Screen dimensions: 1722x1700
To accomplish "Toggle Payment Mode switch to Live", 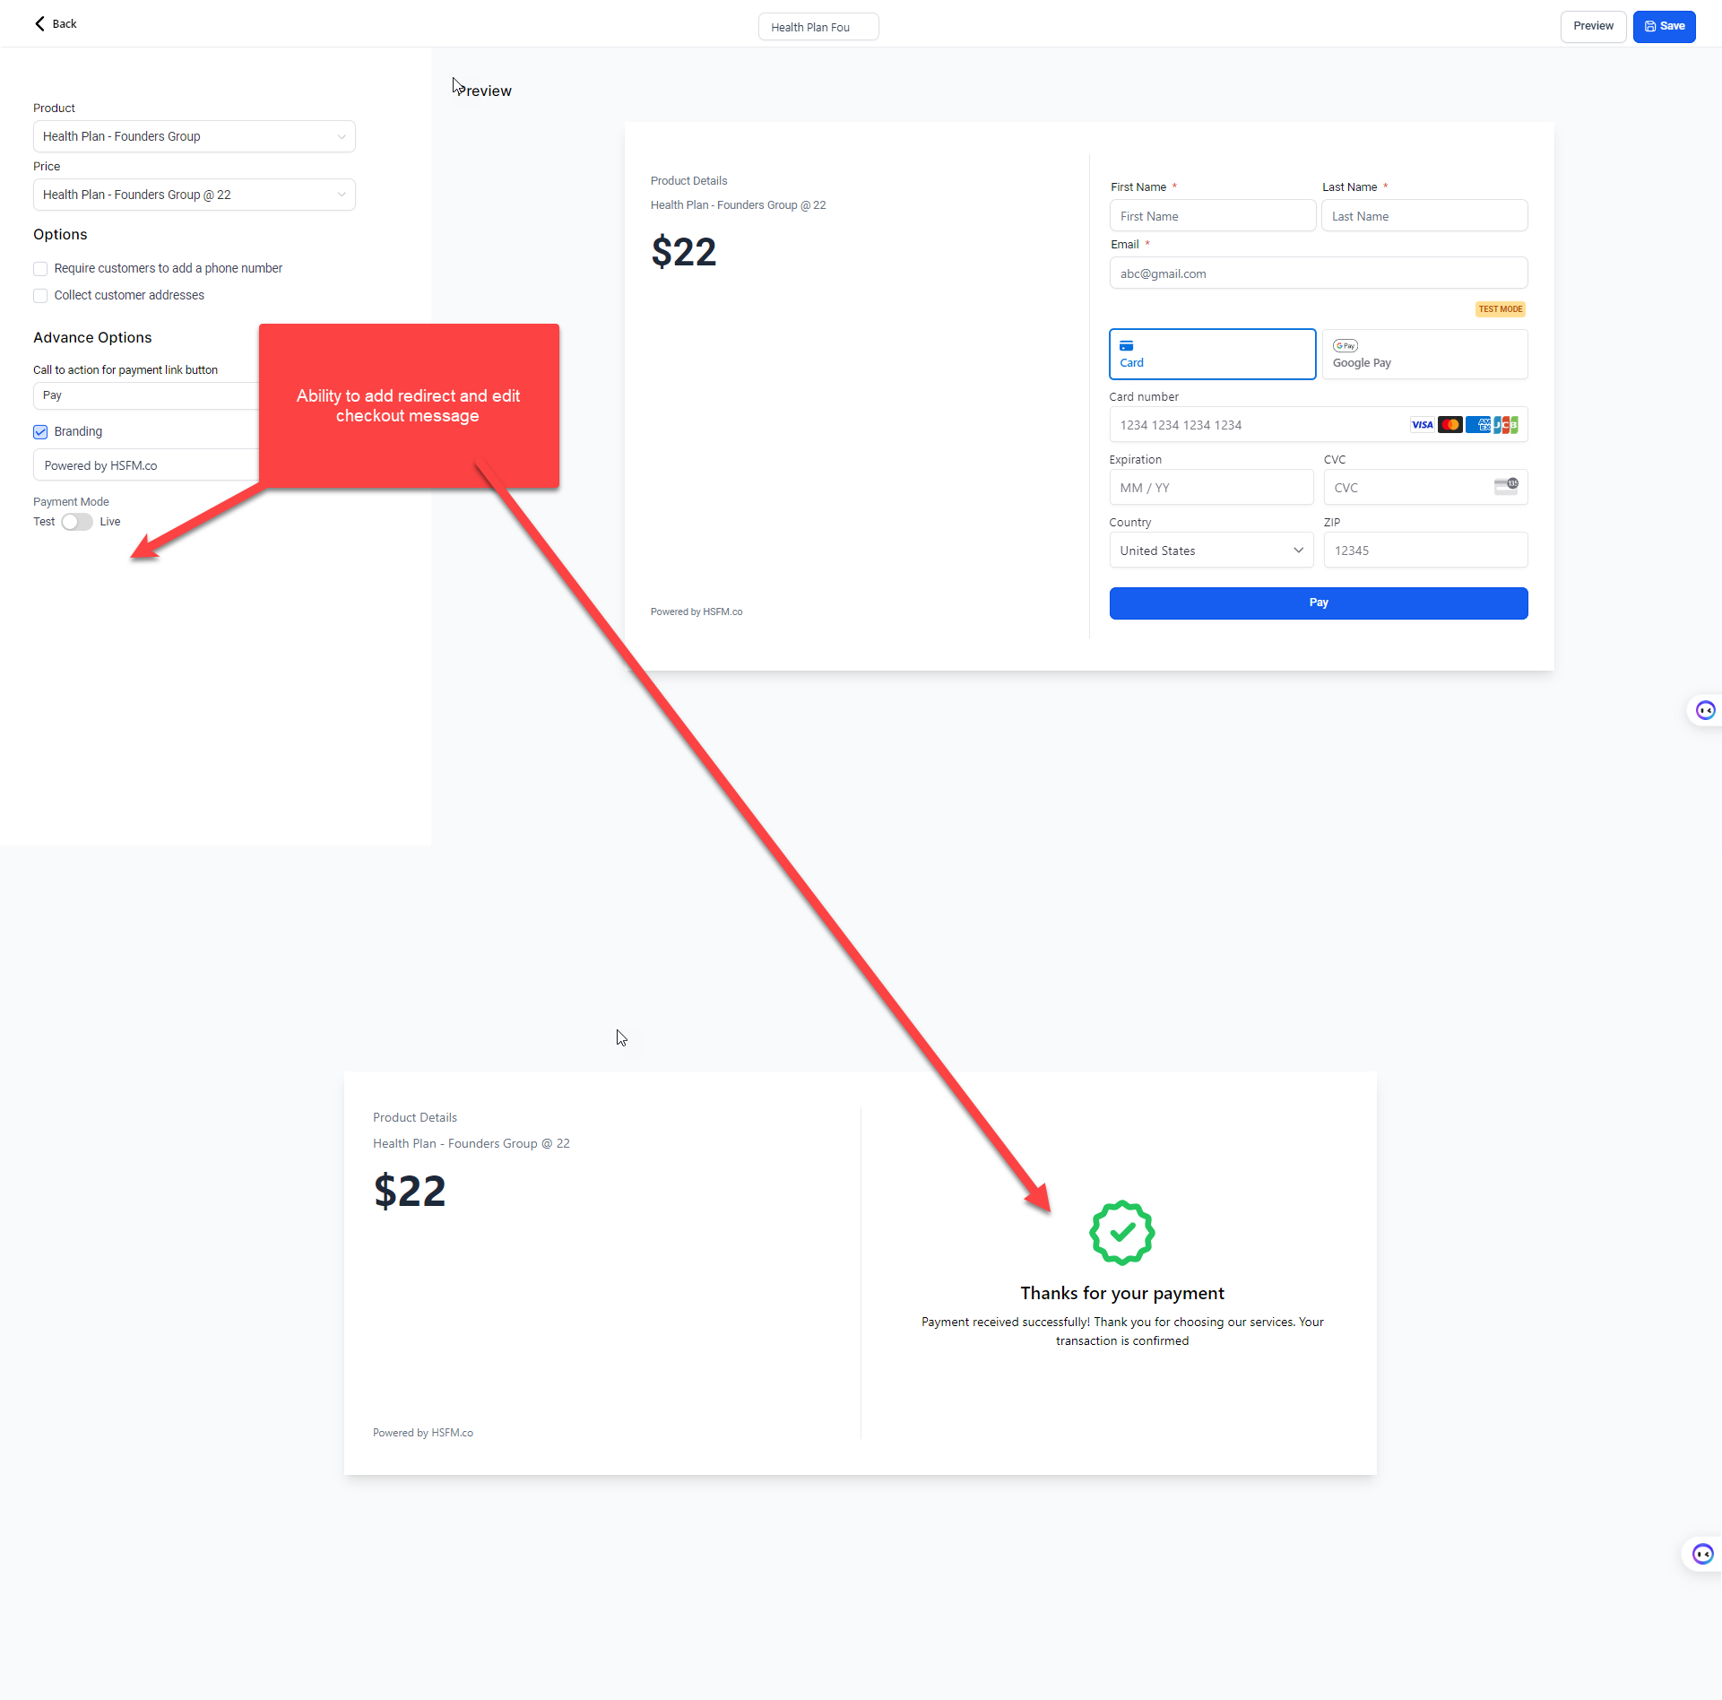I will [x=77, y=522].
